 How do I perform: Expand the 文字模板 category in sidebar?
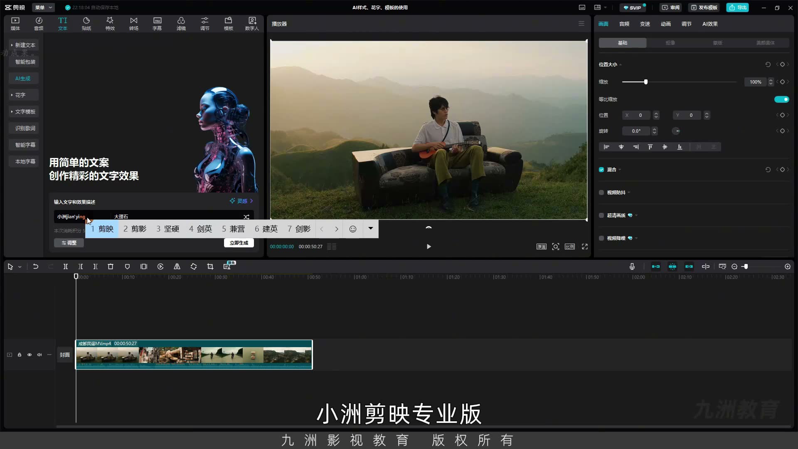click(x=24, y=111)
